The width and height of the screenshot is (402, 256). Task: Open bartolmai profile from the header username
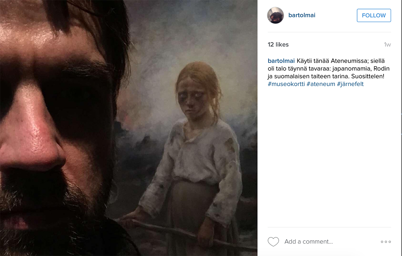tap(301, 15)
